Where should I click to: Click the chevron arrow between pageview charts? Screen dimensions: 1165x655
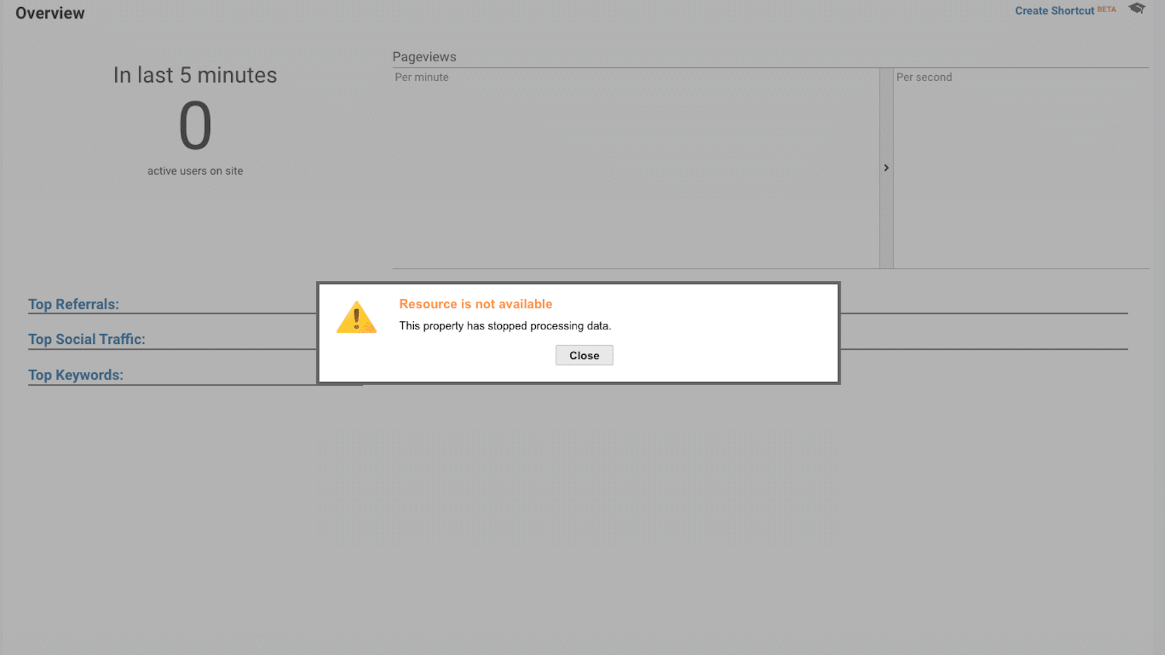point(886,167)
